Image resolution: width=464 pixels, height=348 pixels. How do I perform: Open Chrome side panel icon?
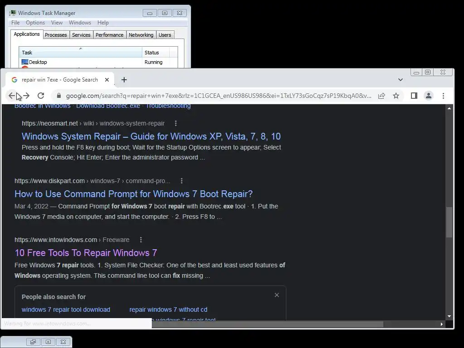click(414, 96)
